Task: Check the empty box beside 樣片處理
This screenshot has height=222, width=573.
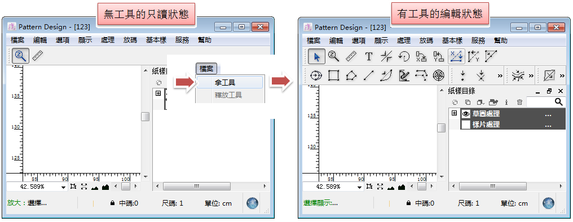Action: coord(466,125)
